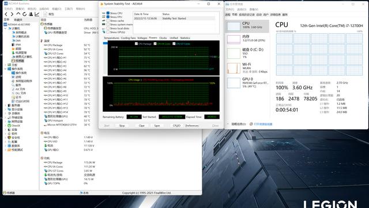Go forward with AIDA64 toolbar right arrow

tap(12, 14)
